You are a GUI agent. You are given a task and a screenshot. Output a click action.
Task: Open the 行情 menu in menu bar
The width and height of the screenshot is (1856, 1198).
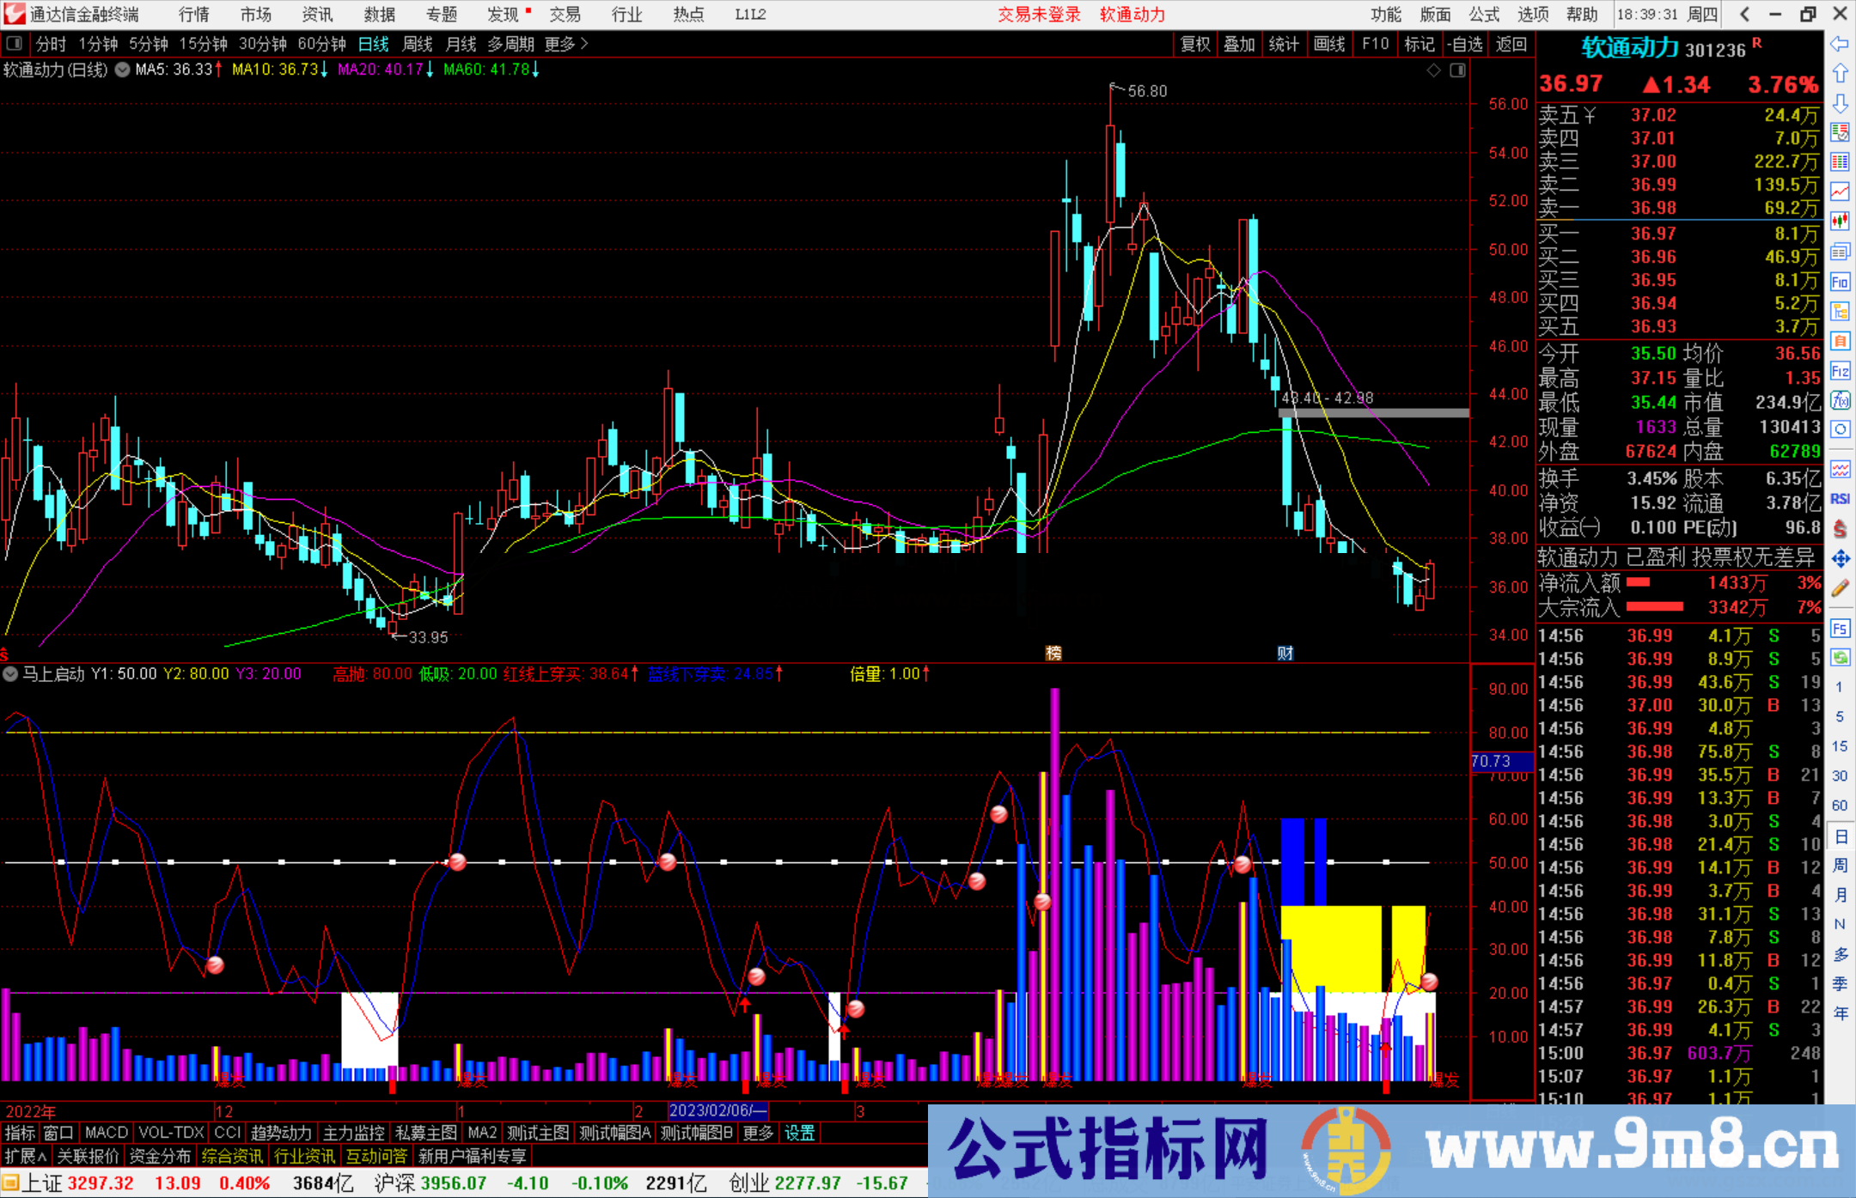pos(192,14)
